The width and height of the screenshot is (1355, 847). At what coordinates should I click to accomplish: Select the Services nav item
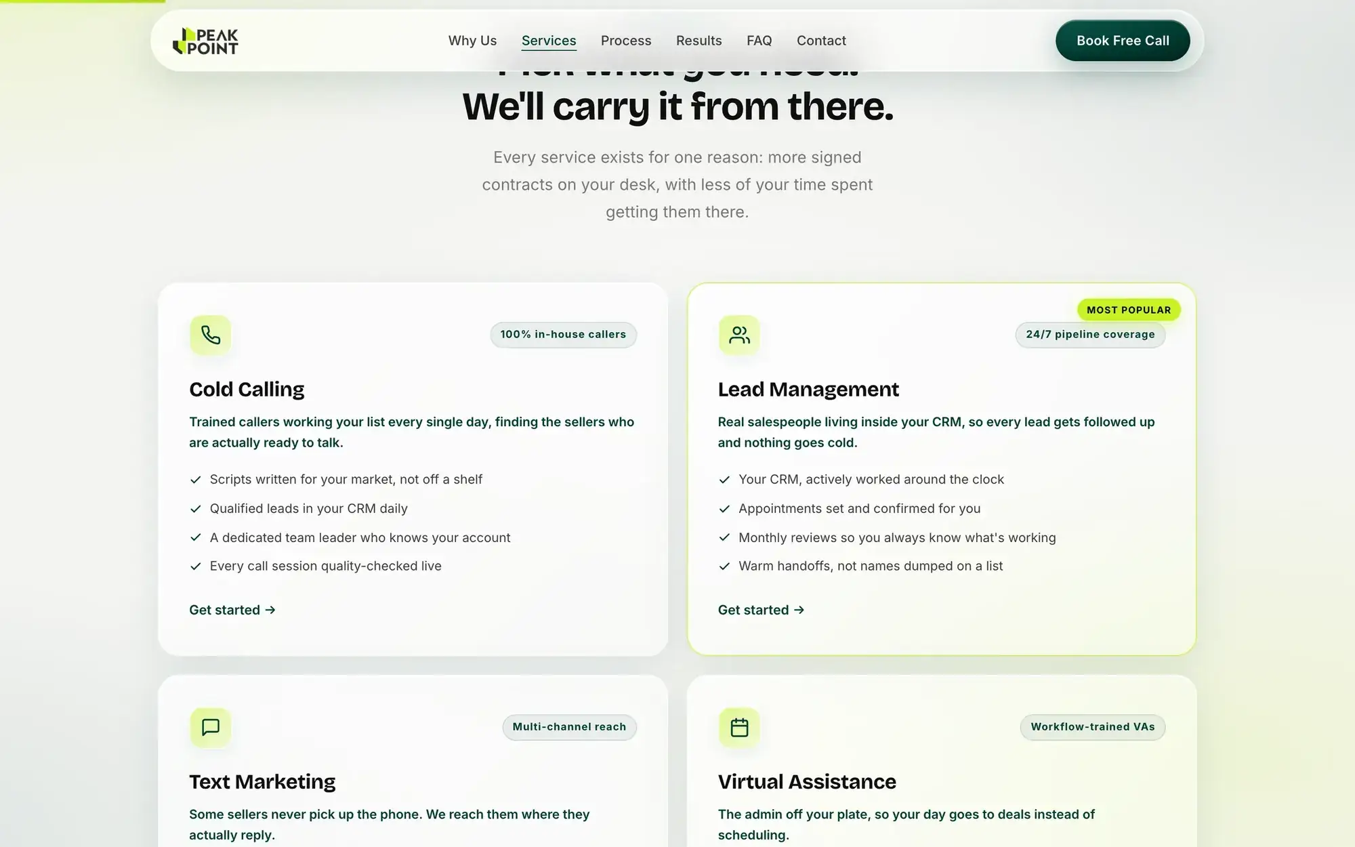(x=549, y=41)
